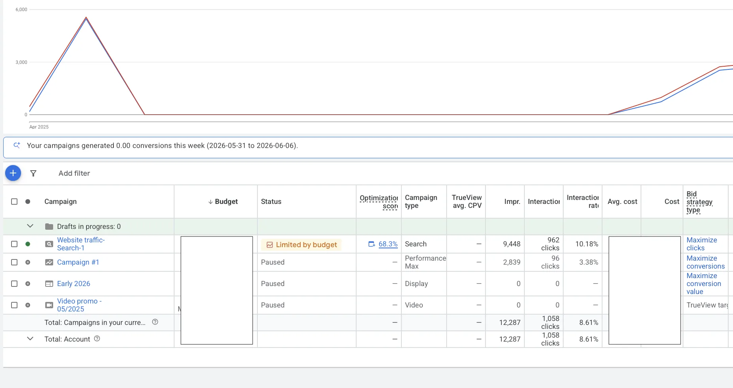Screen dimensions: 733x388
Task: Open the filter funnel icon
Action: click(33, 173)
